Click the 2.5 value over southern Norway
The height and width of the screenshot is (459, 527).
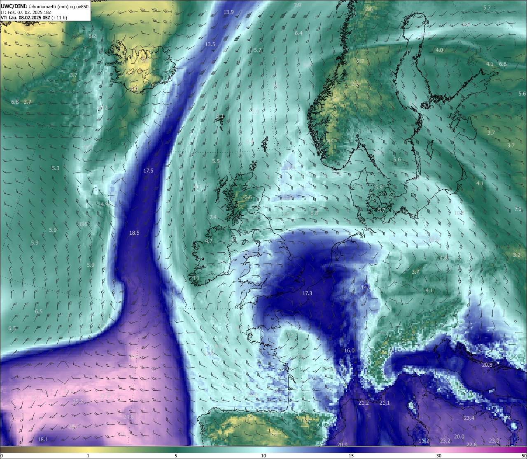(330, 141)
